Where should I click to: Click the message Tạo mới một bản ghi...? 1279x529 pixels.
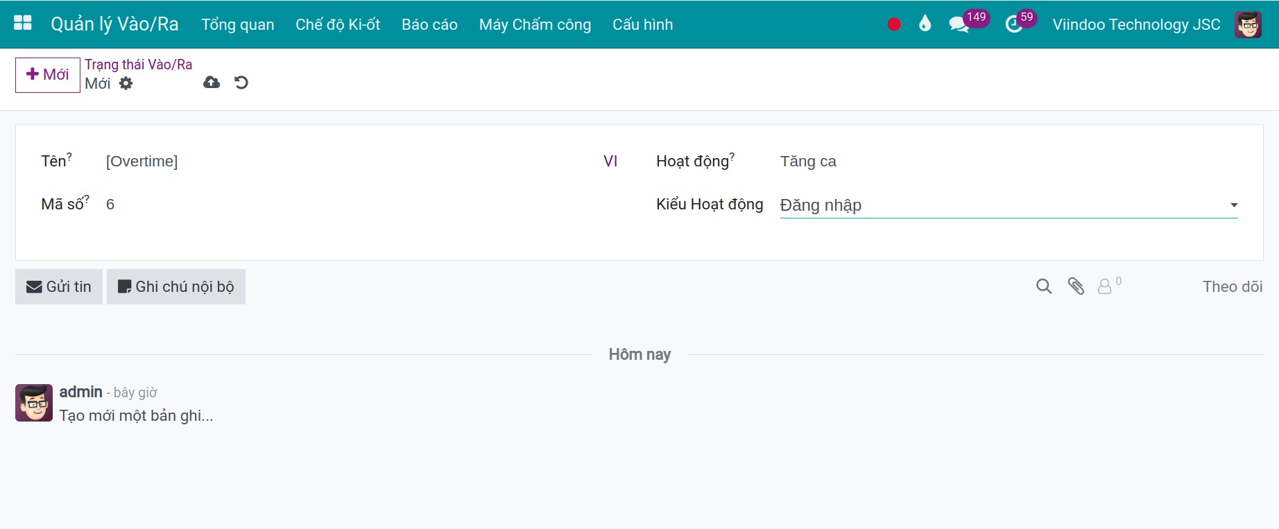click(136, 415)
